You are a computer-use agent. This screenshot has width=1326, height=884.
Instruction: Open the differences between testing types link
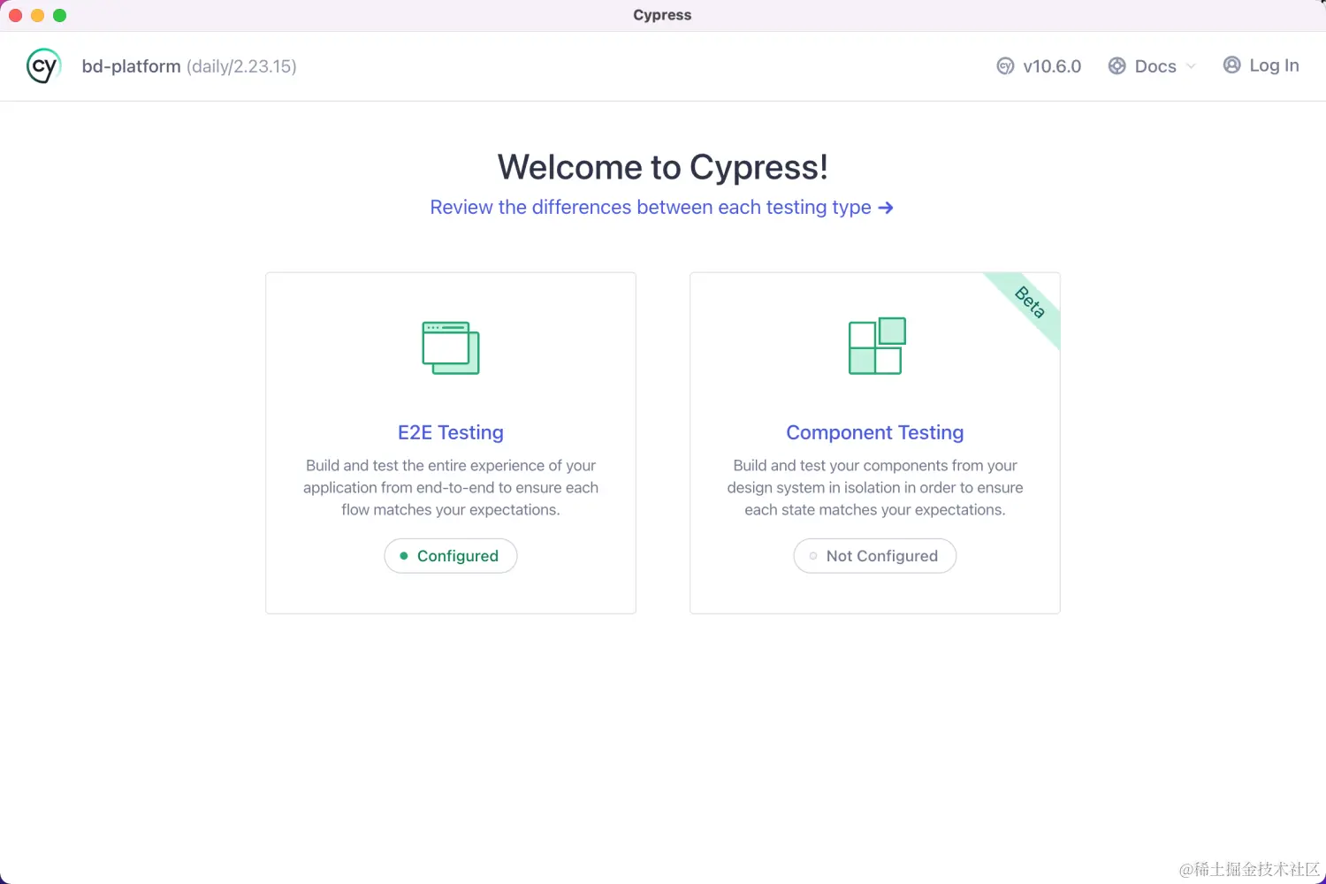click(x=661, y=207)
